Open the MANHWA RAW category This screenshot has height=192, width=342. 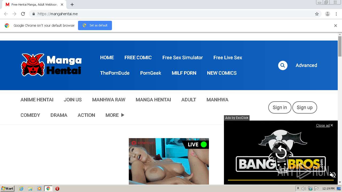click(109, 100)
